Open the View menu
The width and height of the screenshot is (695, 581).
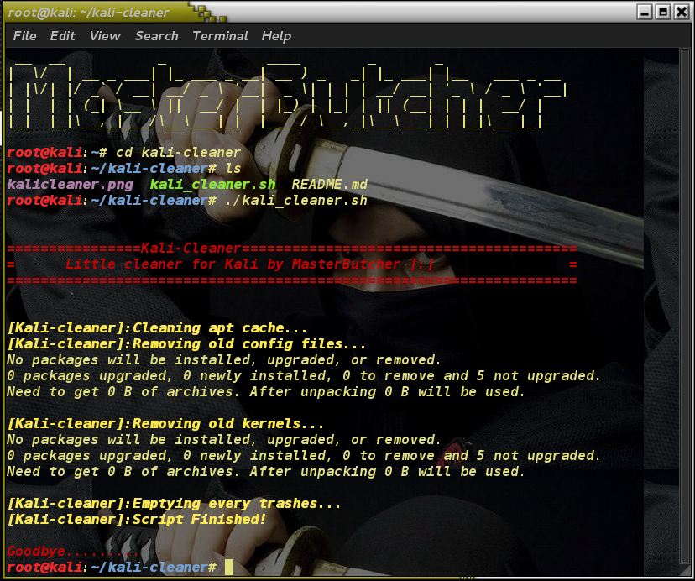pos(105,36)
